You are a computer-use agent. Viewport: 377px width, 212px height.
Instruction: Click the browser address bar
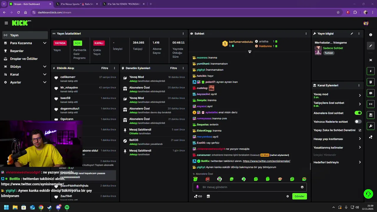[x=186, y=12]
